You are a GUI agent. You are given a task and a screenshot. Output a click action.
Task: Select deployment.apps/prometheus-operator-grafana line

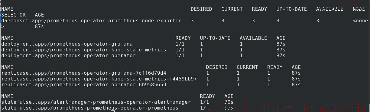(143, 44)
